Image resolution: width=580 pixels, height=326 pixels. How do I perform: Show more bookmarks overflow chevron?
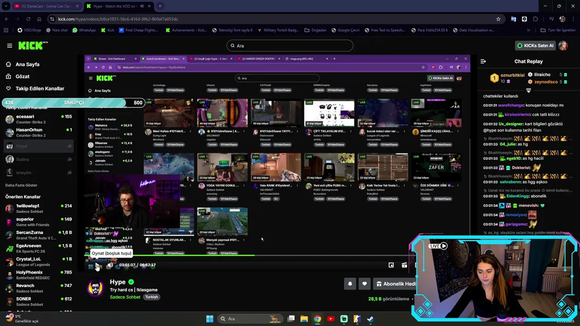528,30
